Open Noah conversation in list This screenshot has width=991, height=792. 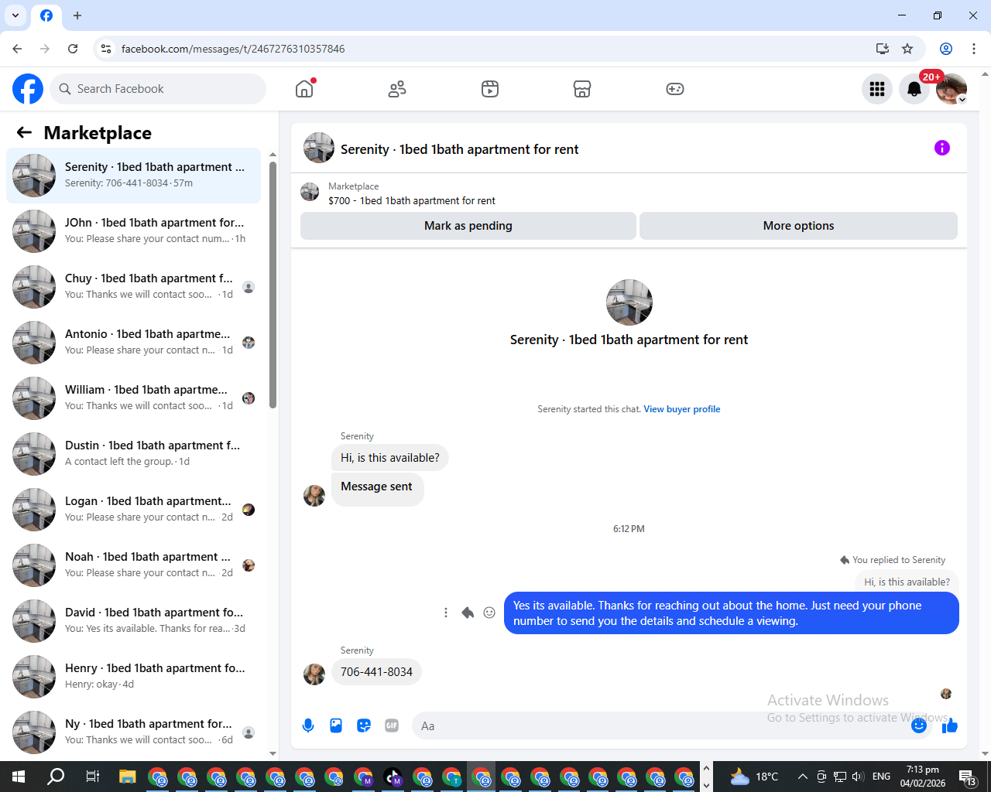click(133, 565)
